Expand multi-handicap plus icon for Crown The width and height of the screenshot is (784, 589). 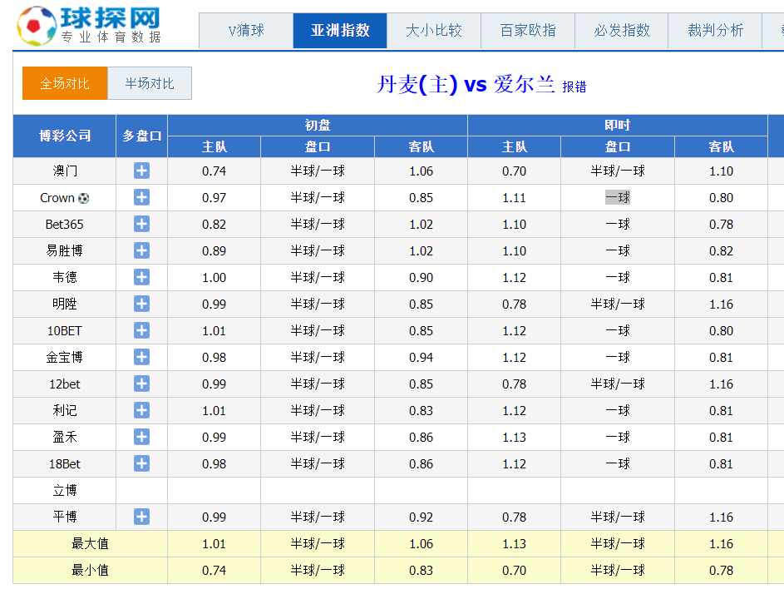(141, 197)
